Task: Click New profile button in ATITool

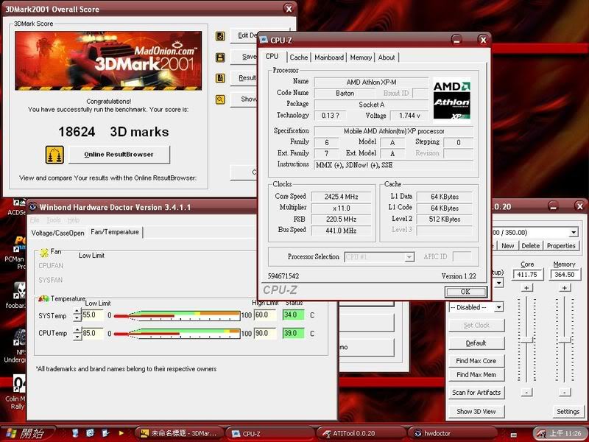Action: coord(507,246)
